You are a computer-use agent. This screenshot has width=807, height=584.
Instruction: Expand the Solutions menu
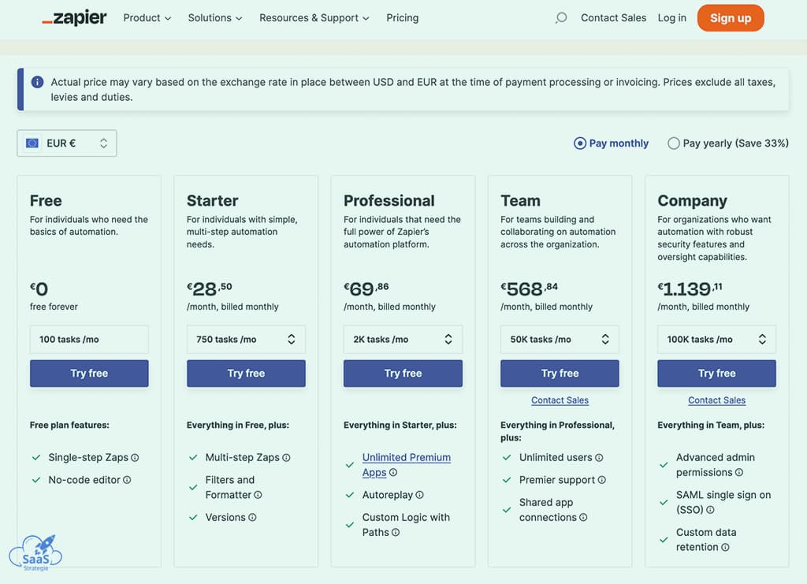[x=215, y=18]
